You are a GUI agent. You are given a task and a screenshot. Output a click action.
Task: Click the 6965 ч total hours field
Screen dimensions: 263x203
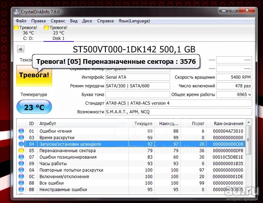pyautogui.click(x=234, y=94)
